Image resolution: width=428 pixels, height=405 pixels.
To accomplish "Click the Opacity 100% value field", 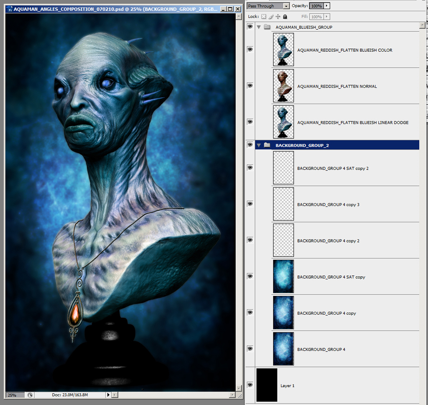I will pos(317,6).
